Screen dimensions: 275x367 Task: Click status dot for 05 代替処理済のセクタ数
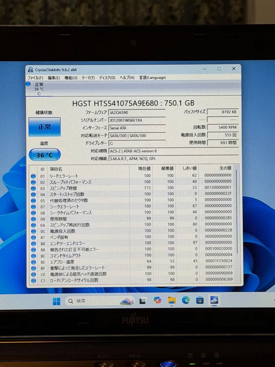(33, 200)
